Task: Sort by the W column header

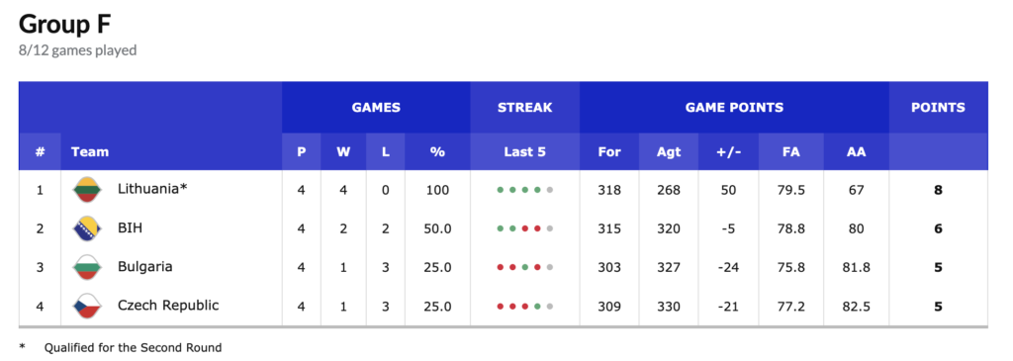Action: point(343,151)
